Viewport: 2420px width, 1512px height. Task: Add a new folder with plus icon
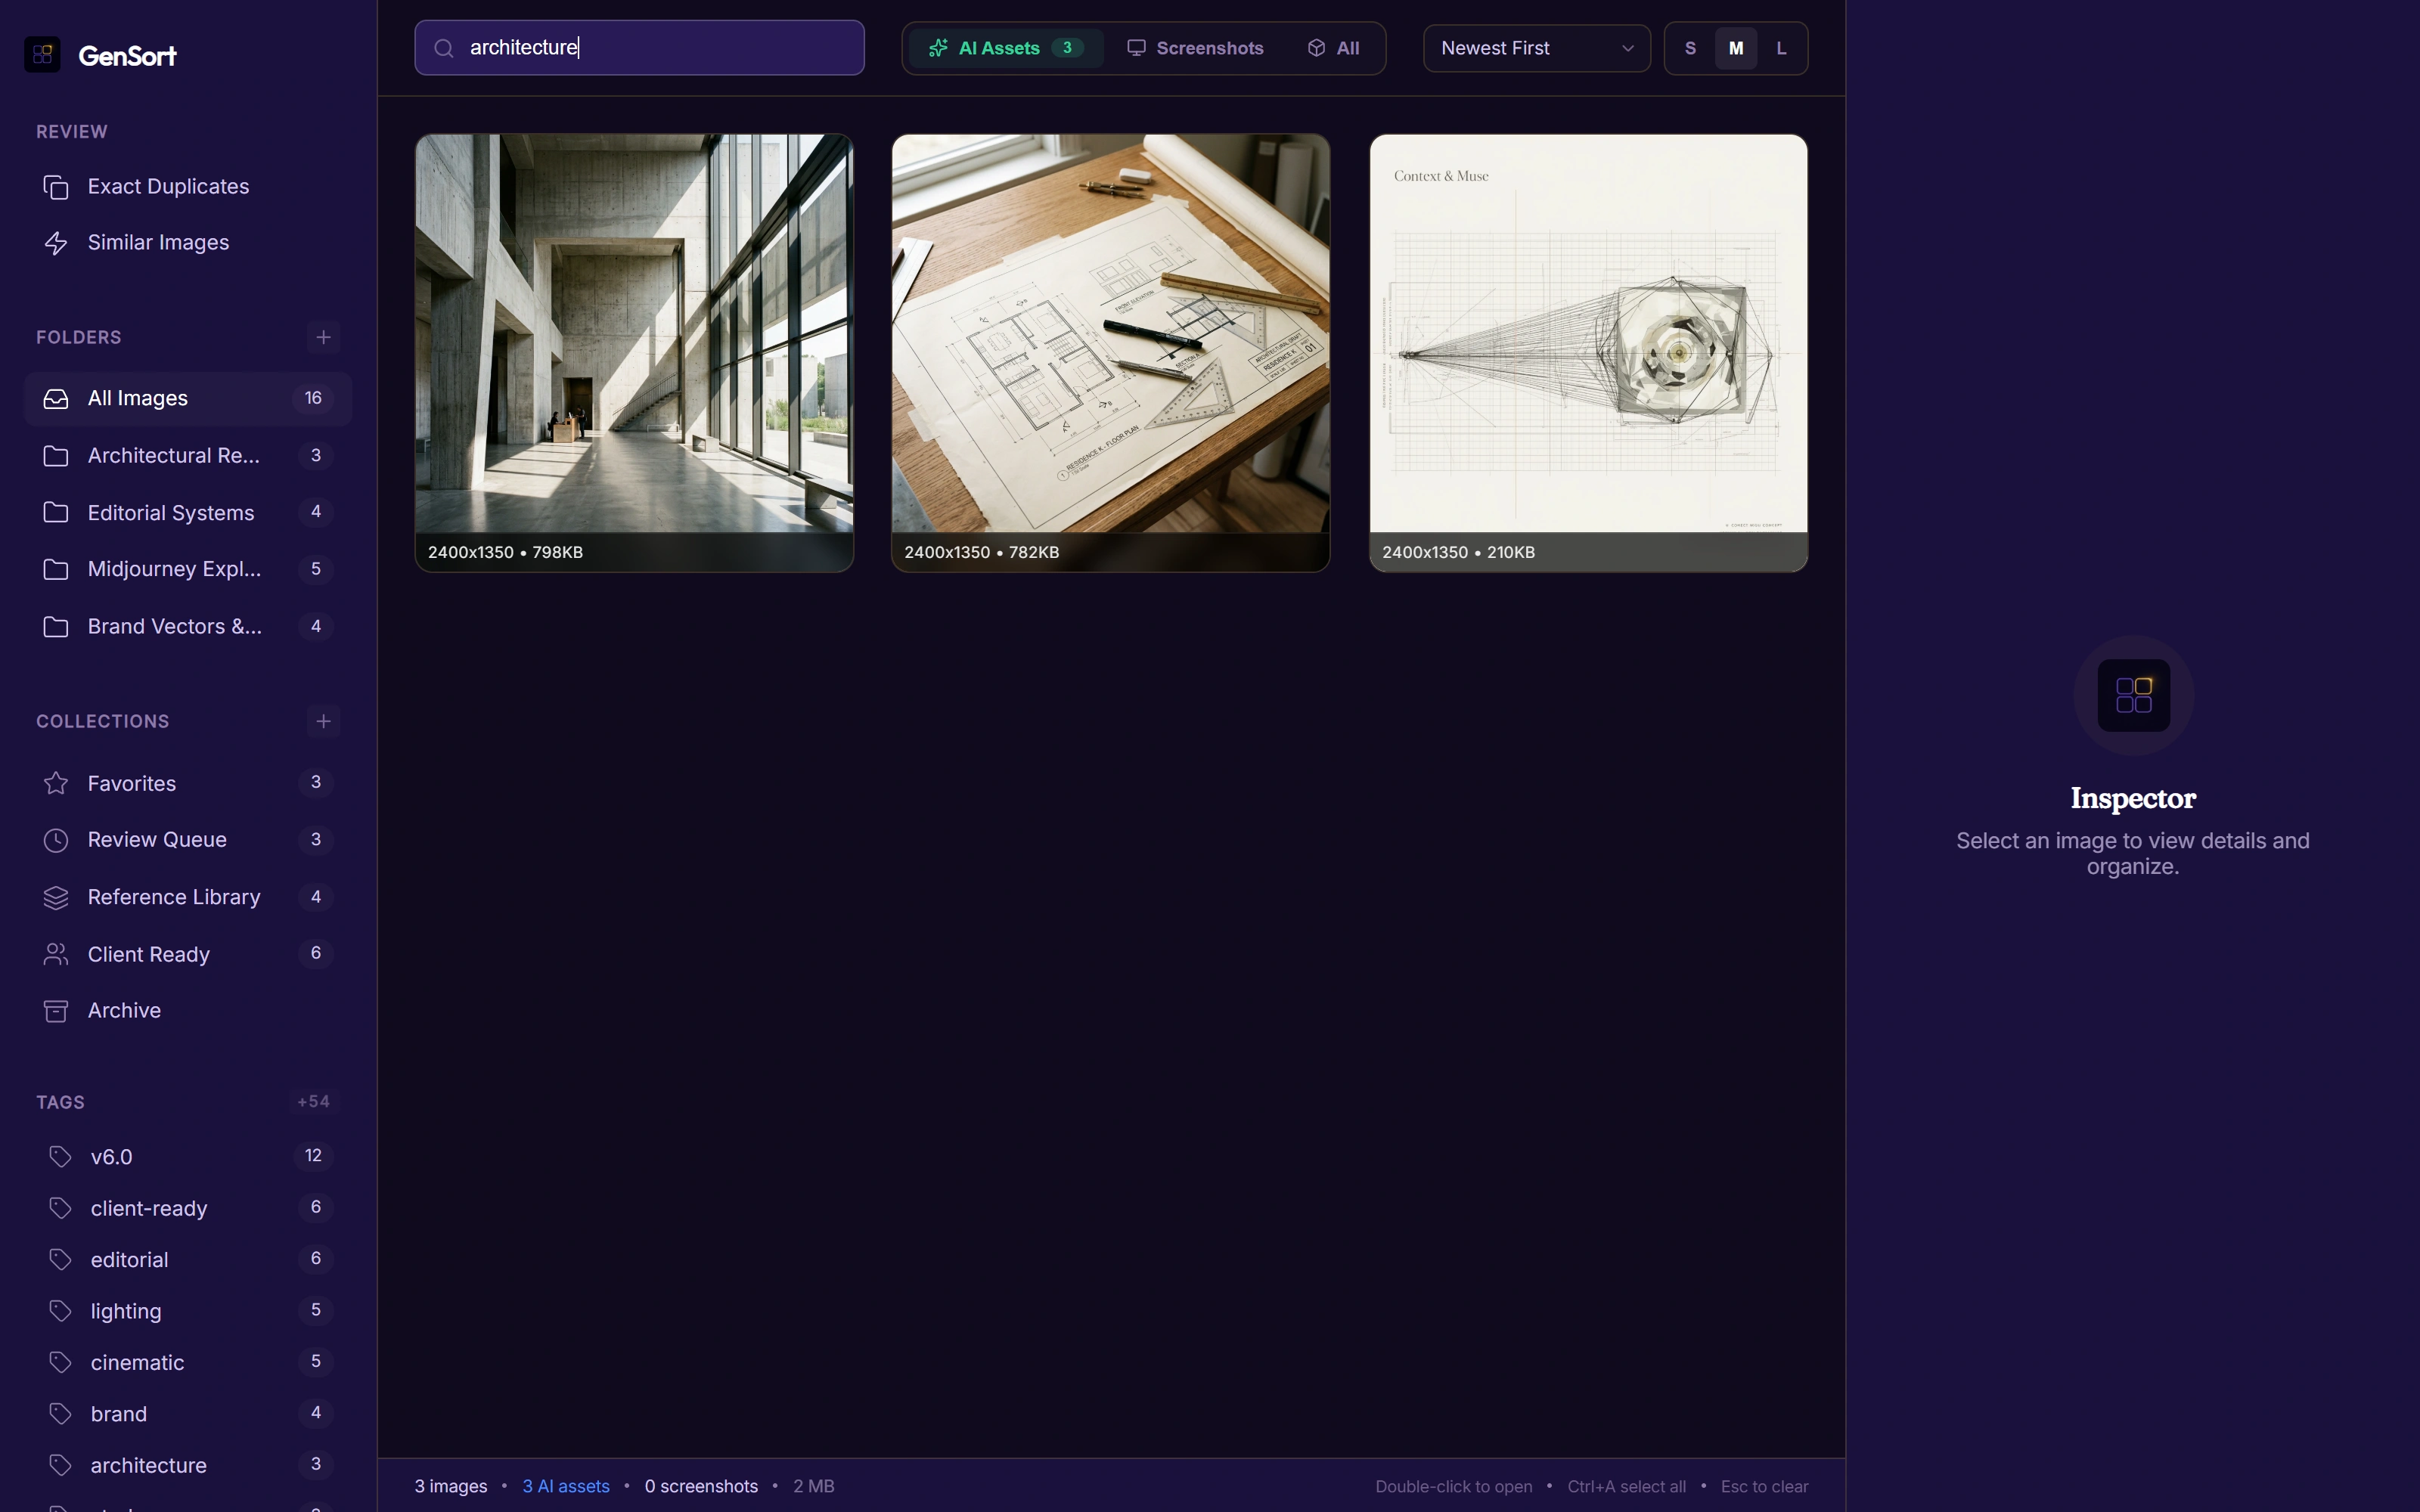323,337
